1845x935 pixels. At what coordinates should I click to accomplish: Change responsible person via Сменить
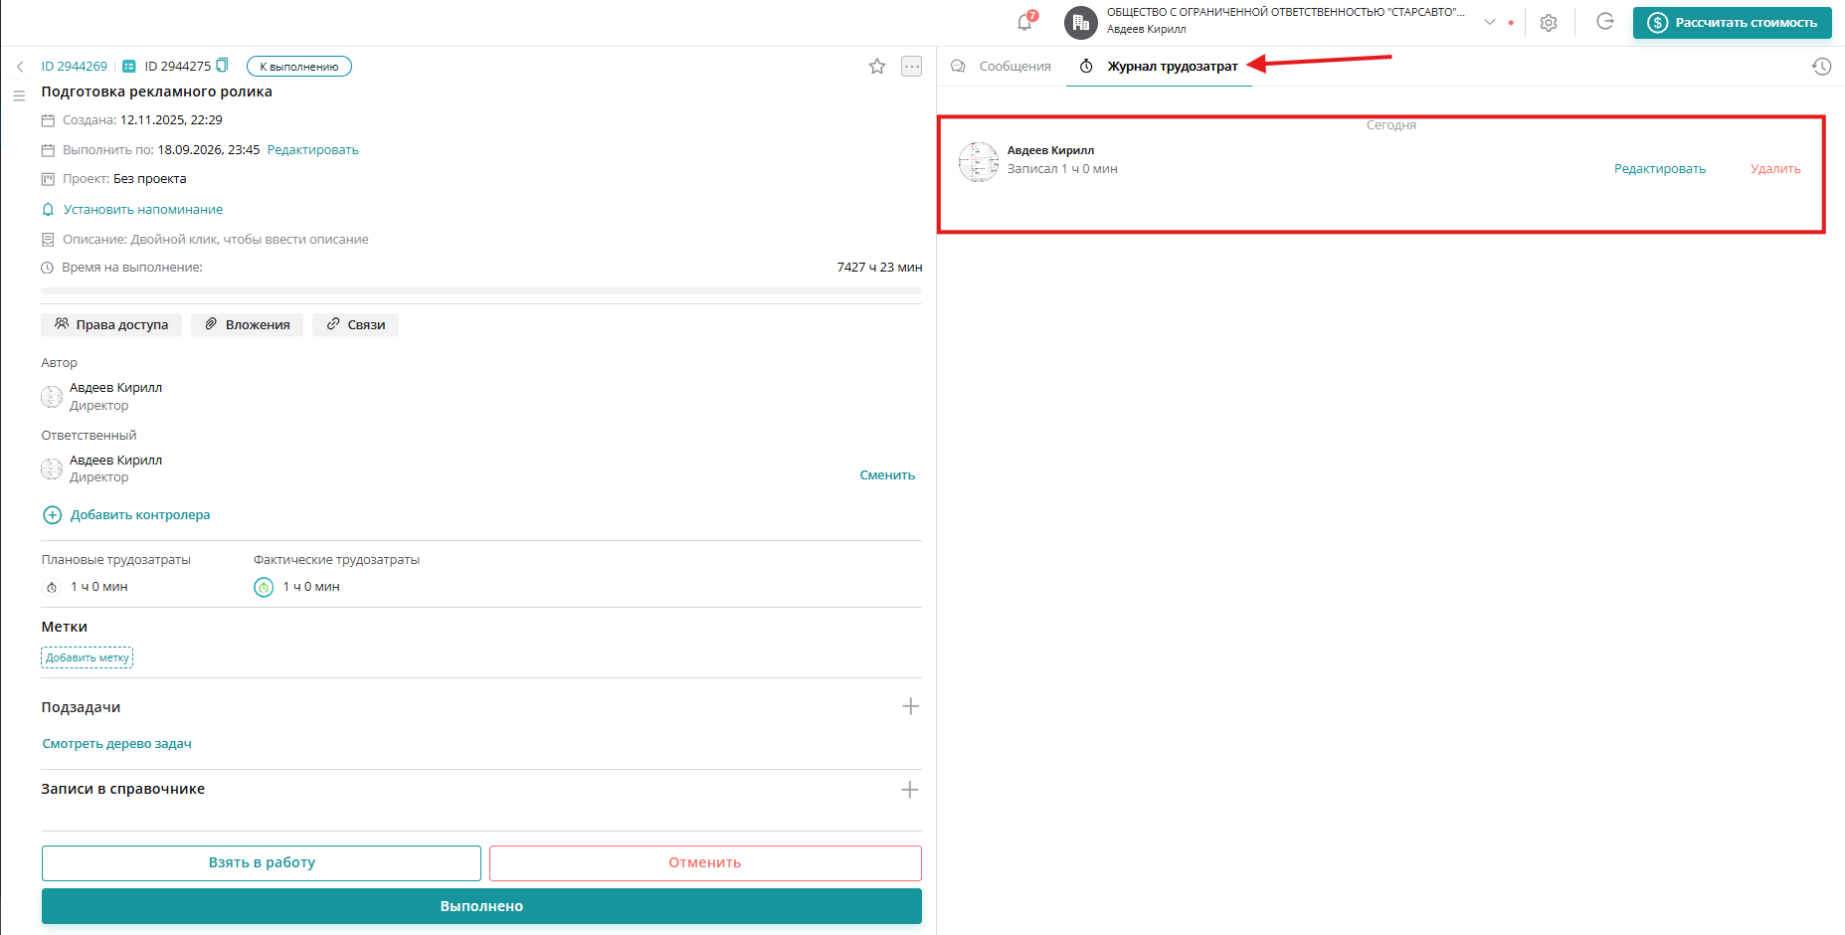click(x=887, y=475)
